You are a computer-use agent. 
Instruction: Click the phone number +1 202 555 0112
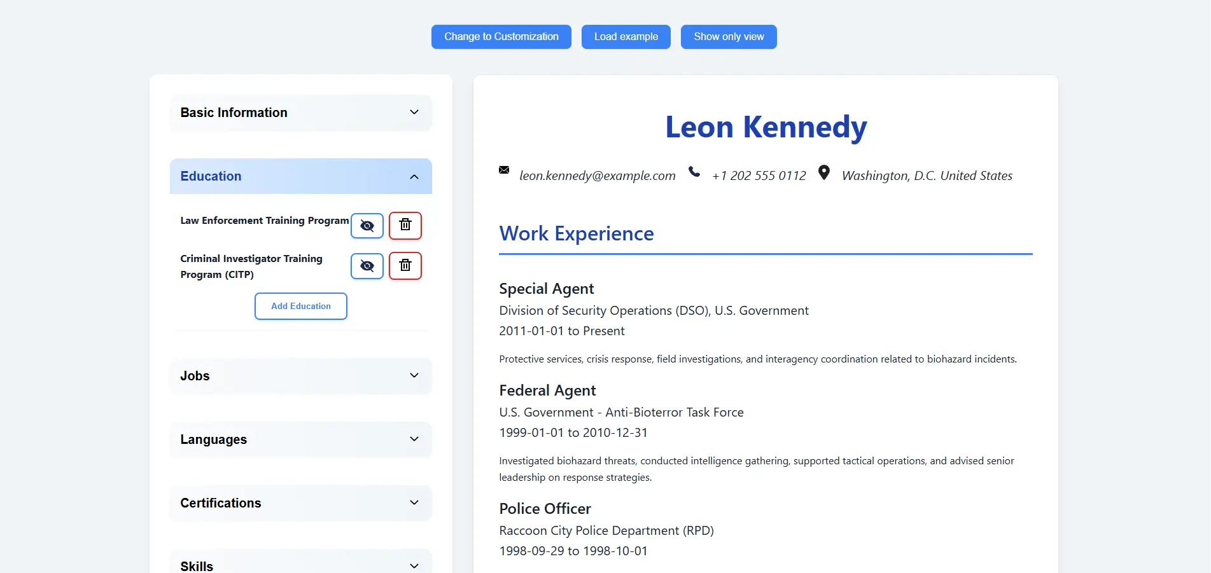coord(759,176)
